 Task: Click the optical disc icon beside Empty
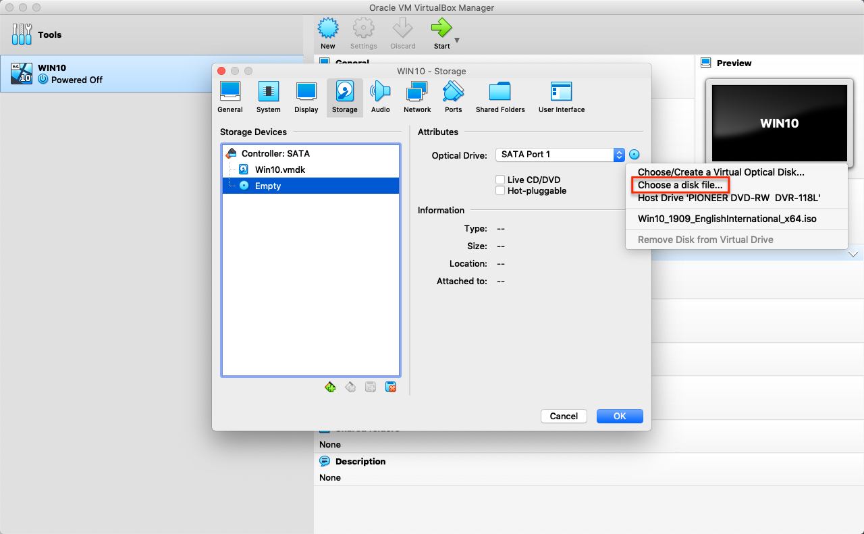[244, 186]
